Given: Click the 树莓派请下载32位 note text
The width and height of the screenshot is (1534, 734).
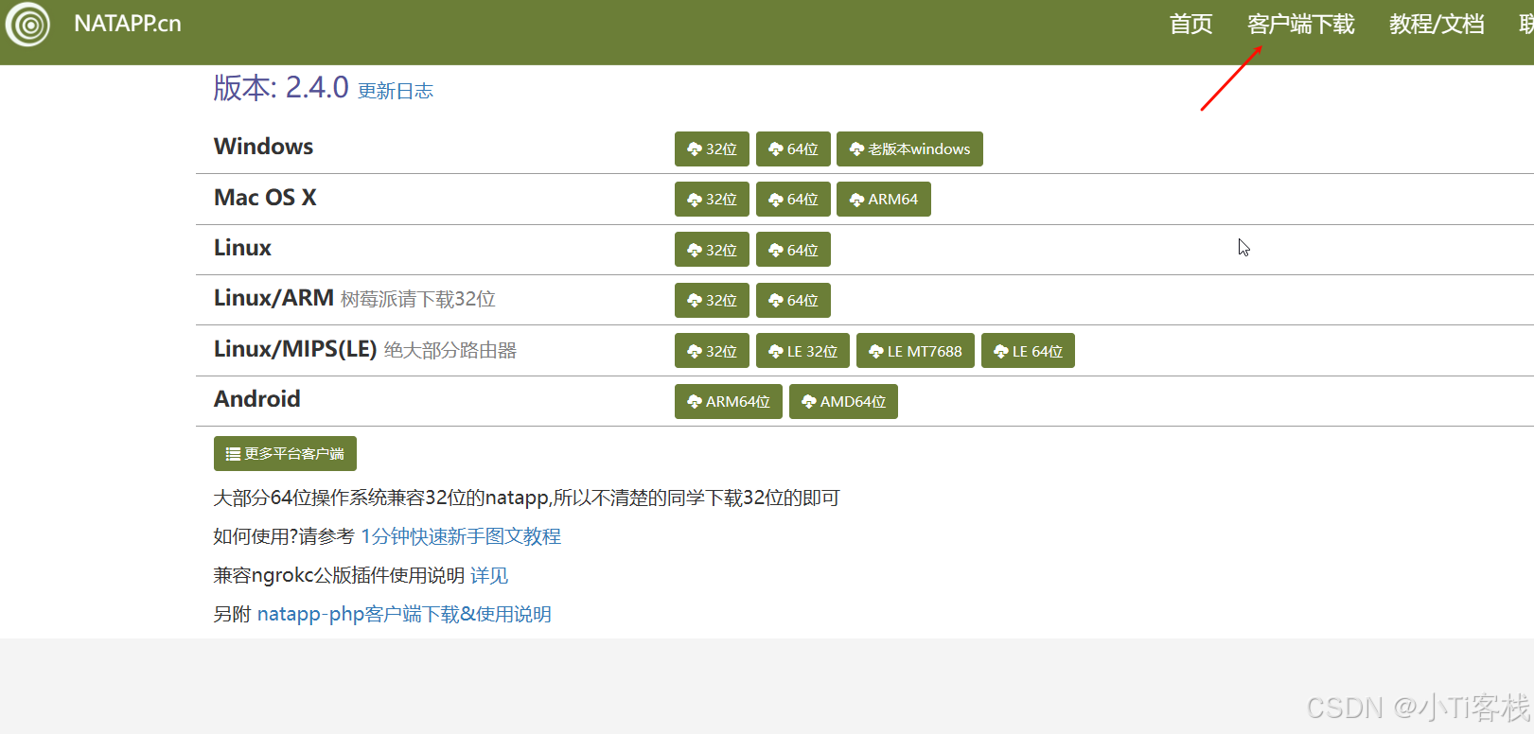Looking at the screenshot, I should coord(418,299).
